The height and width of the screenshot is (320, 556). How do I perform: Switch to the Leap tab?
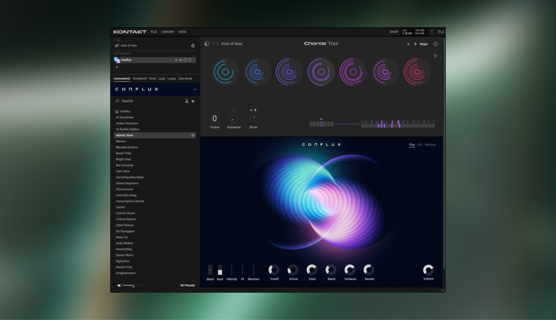pos(161,79)
